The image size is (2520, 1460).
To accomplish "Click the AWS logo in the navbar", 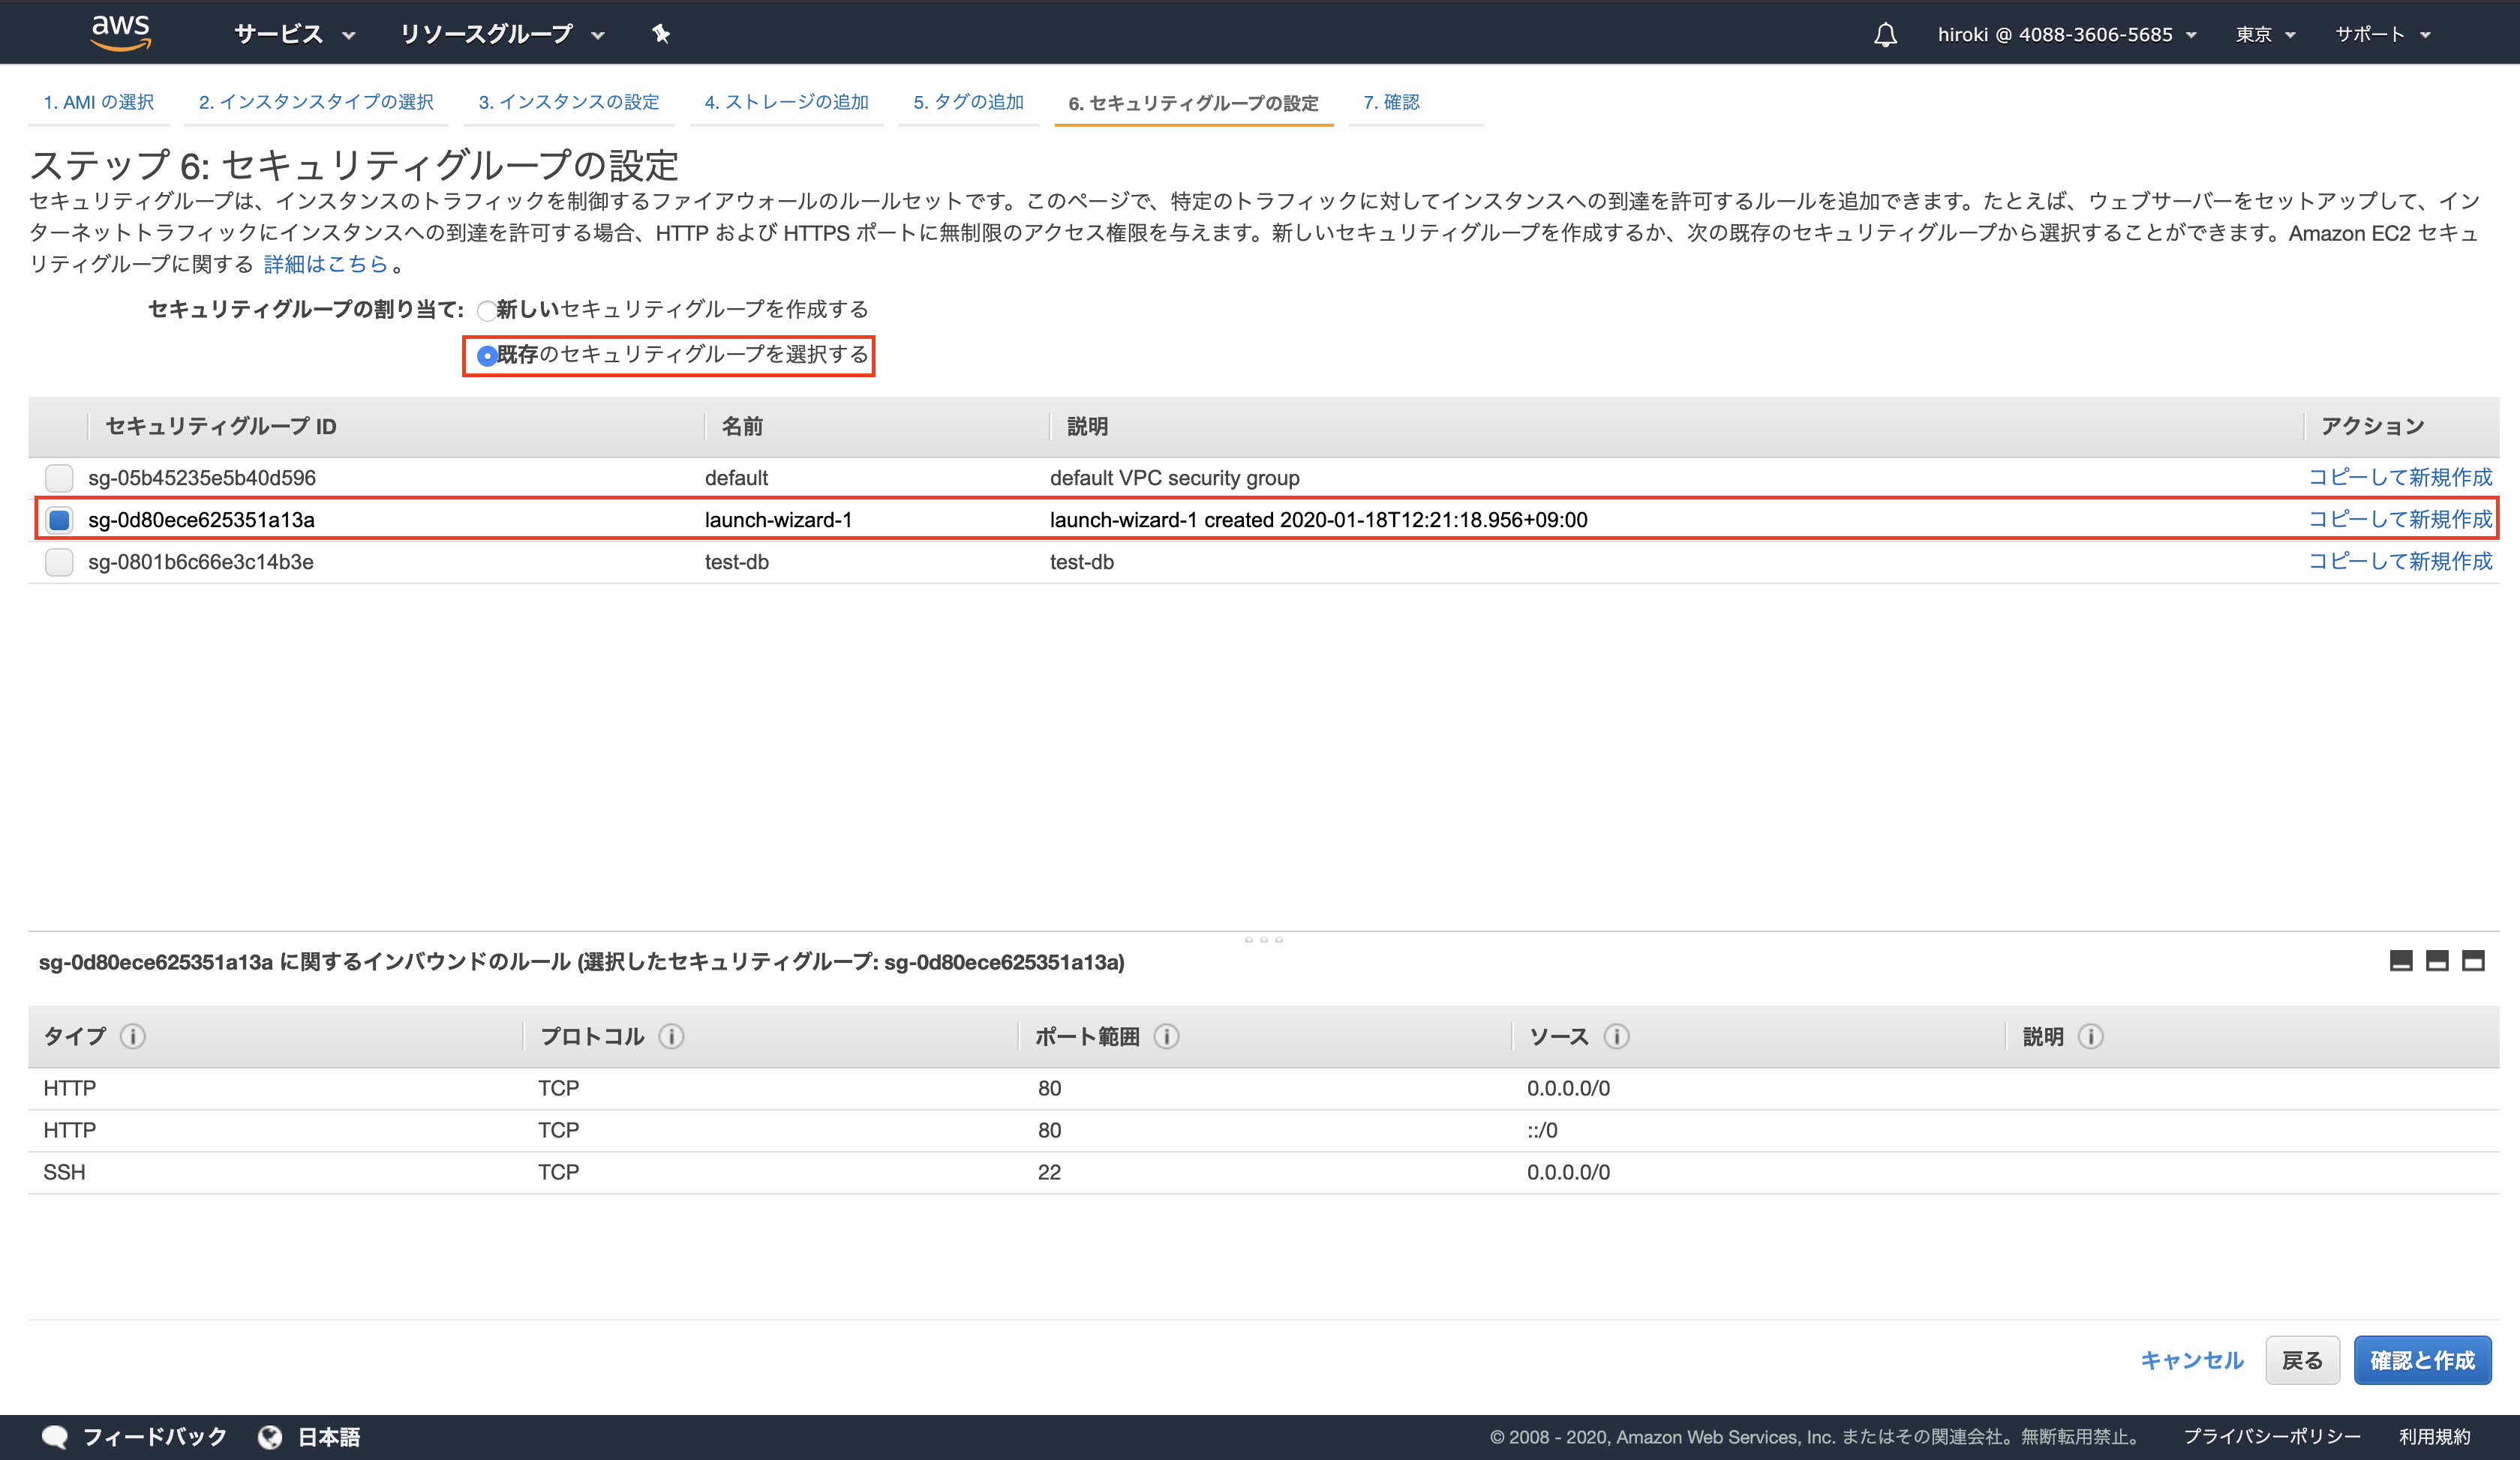I will pyautogui.click(x=120, y=31).
